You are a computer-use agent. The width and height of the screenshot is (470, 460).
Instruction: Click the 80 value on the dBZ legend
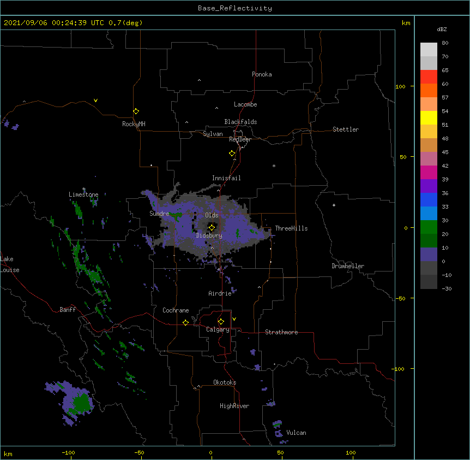pos(445,43)
